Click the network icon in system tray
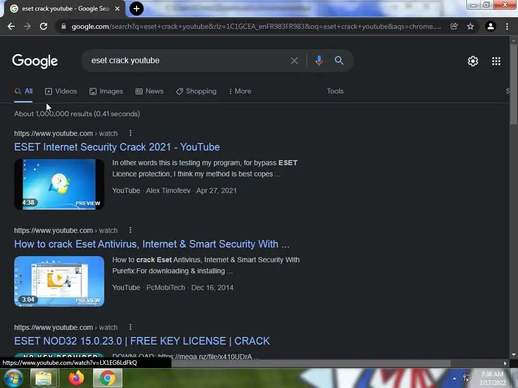The image size is (518, 388). point(467,378)
